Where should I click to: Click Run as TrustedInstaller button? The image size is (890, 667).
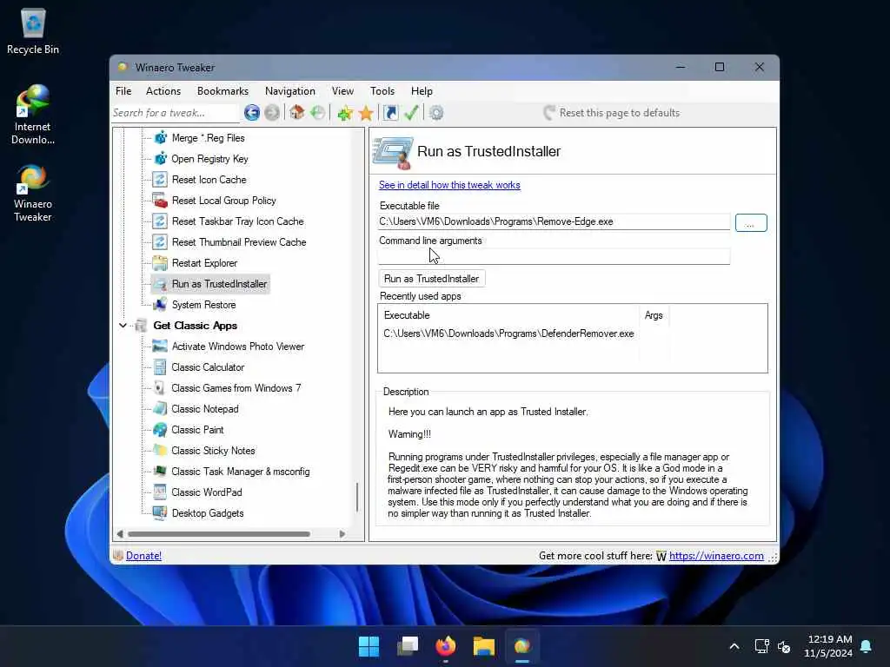pyautogui.click(x=431, y=279)
